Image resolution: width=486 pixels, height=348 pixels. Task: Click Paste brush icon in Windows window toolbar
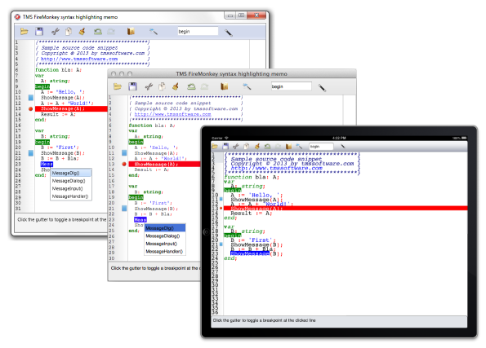(82, 31)
